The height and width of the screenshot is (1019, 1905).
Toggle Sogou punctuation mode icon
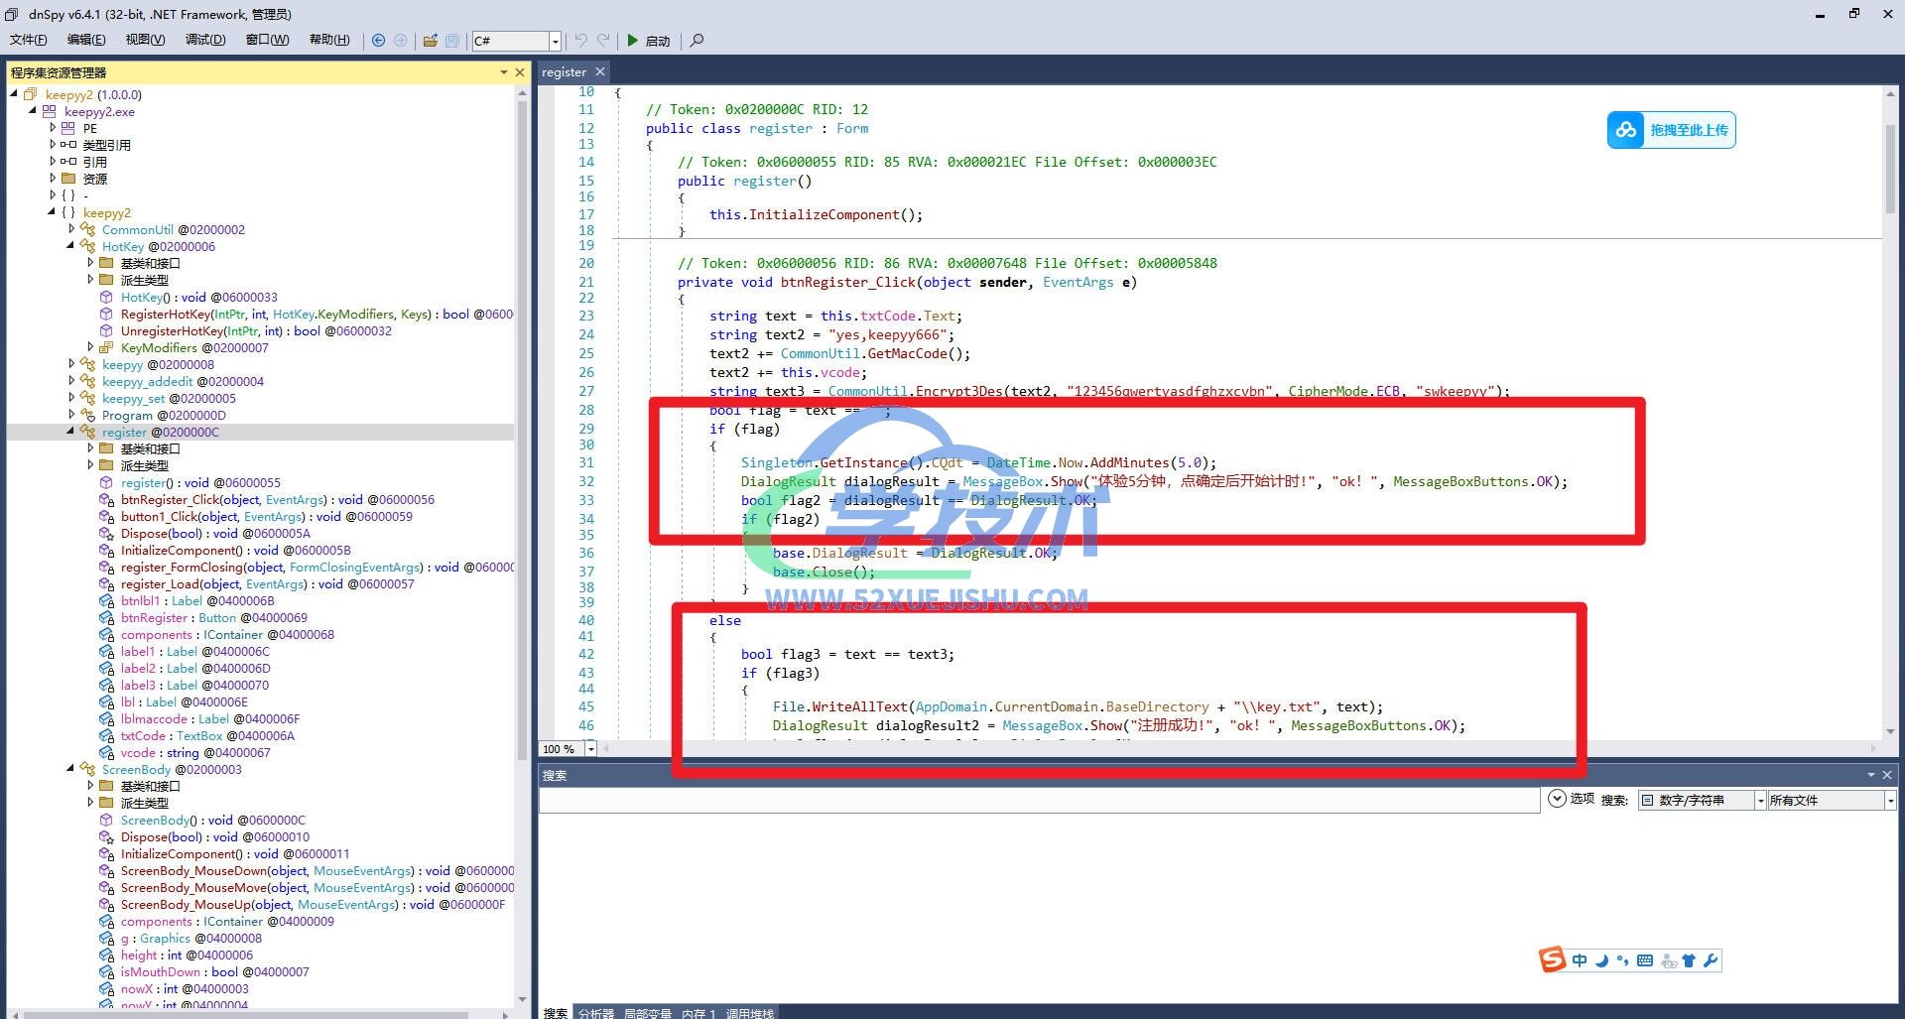(x=1622, y=959)
